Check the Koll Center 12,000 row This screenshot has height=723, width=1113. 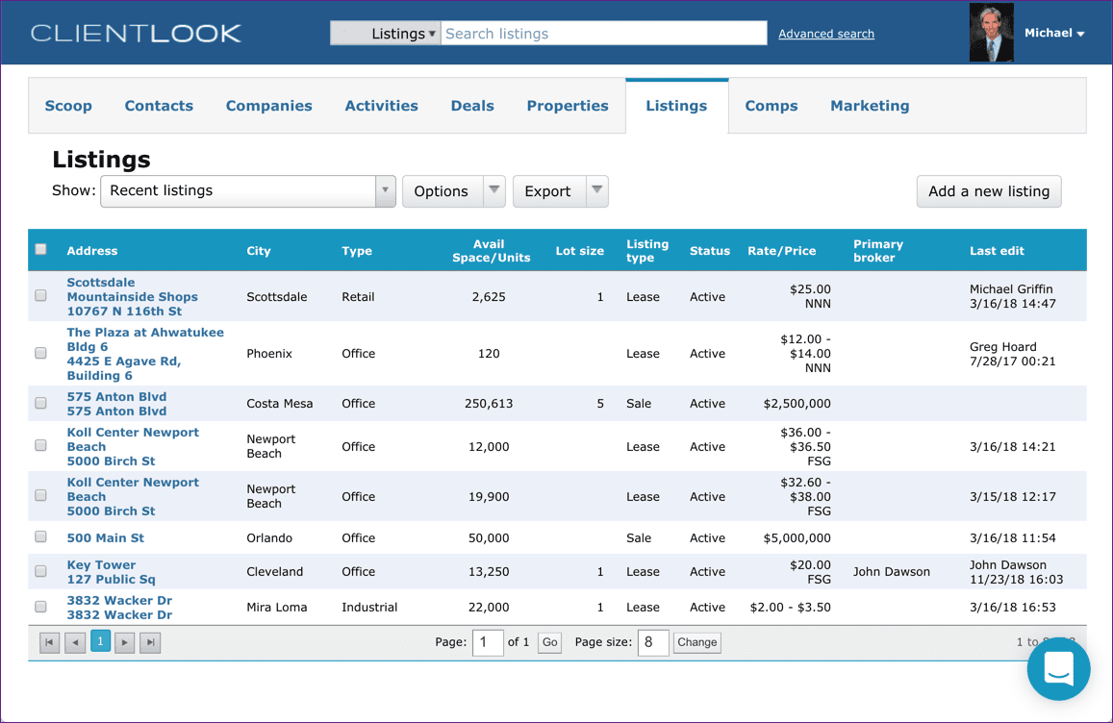(x=41, y=445)
